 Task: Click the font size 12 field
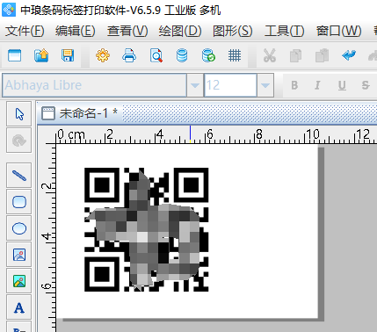[230, 85]
